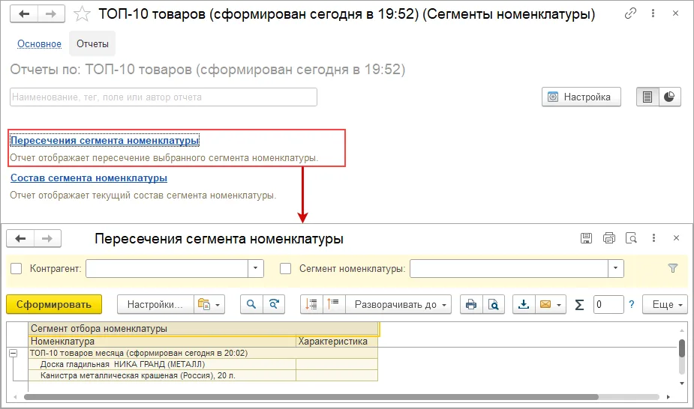This screenshot has height=409, width=694.
Task: Open help question mark icon
Action: pyautogui.click(x=632, y=304)
